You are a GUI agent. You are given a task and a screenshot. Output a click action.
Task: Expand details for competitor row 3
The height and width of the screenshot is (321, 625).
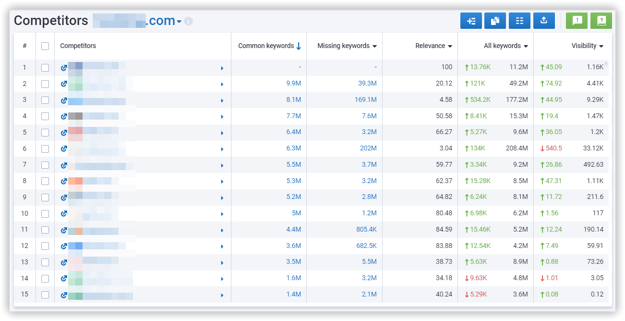click(222, 100)
